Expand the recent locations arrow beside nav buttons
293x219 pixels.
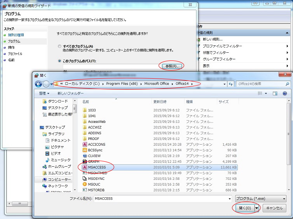[x=51, y=84]
